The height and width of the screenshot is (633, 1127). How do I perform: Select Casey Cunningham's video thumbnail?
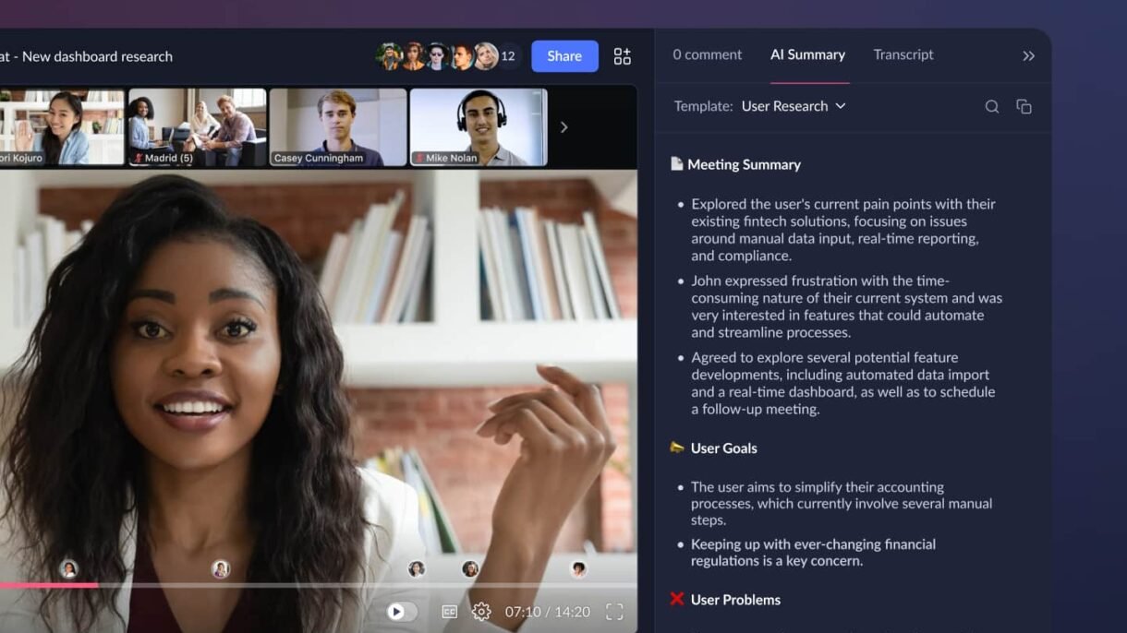tap(338, 127)
